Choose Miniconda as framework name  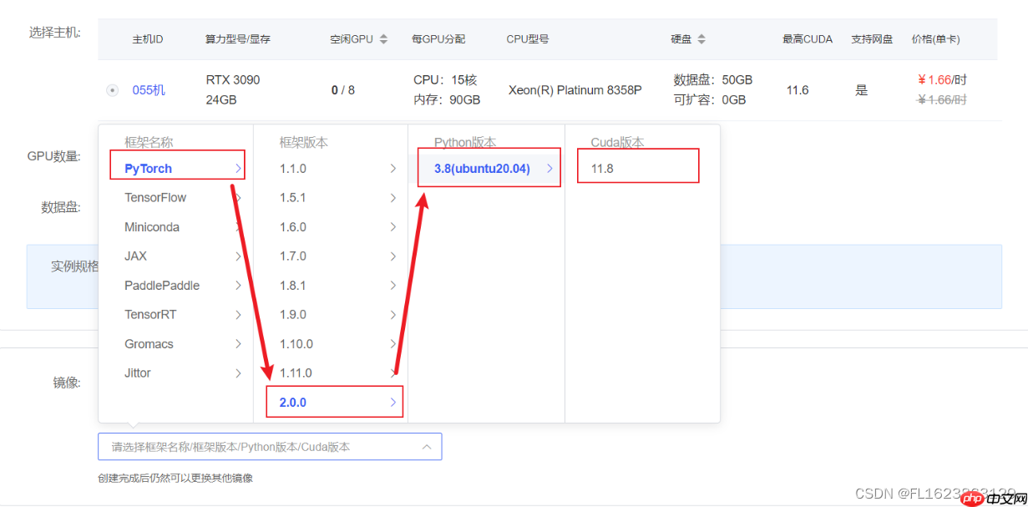[x=154, y=226]
